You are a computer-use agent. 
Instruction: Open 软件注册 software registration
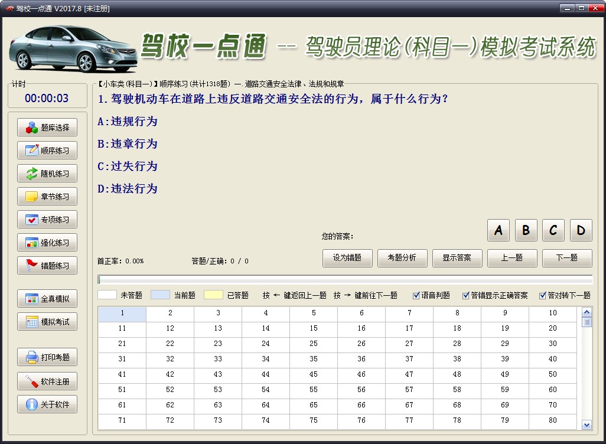pos(46,381)
